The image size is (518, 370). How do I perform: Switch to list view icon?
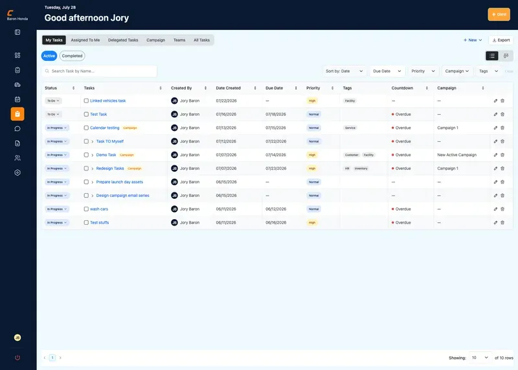tap(492, 56)
